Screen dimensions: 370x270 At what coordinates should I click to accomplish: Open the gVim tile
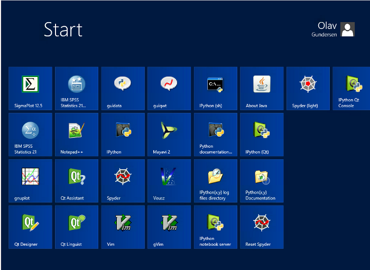[169, 227]
